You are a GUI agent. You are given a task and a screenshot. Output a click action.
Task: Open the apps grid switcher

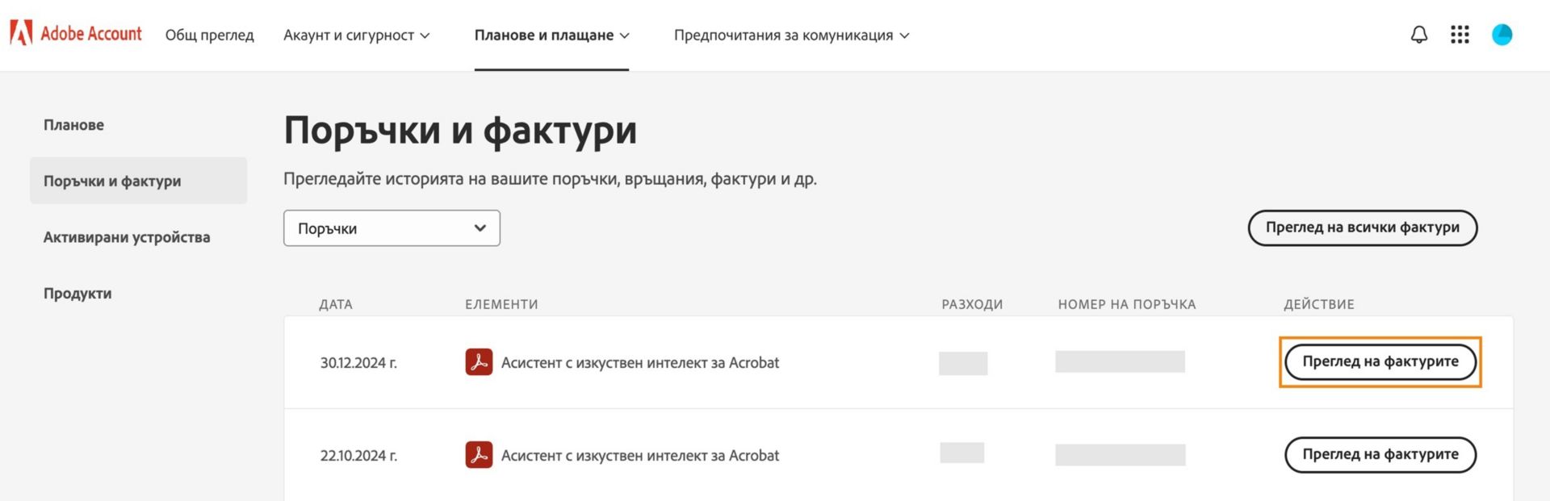click(x=1460, y=35)
